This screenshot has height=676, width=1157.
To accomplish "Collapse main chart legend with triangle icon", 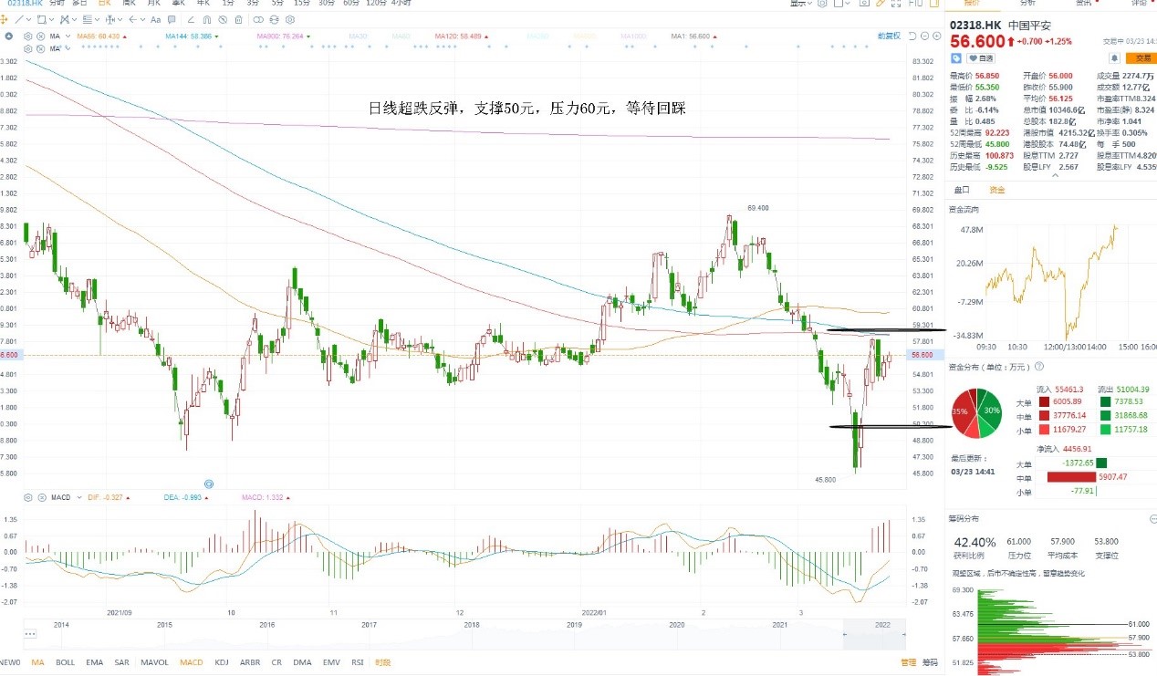I will click(8, 36).
